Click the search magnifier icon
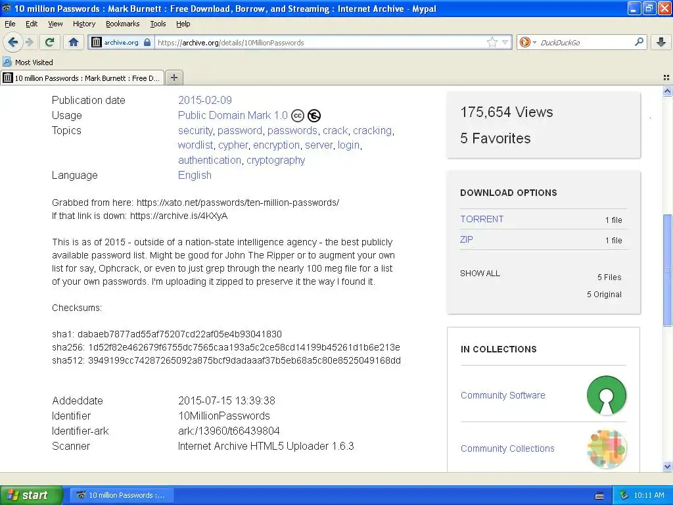The image size is (673, 505). pyautogui.click(x=639, y=41)
